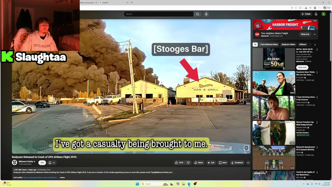
Task: Click the Create button with plus icon
Action: click(306, 14)
